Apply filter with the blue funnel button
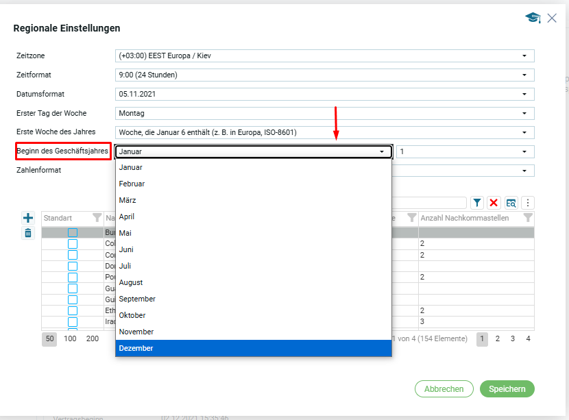The width and height of the screenshot is (569, 420). tap(477, 203)
